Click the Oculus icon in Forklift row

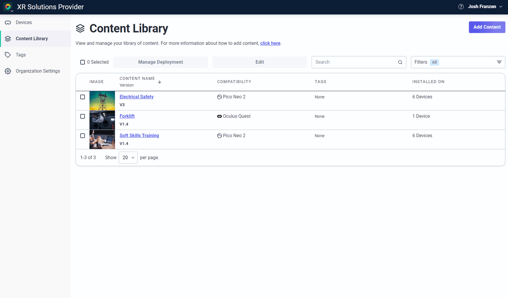pos(219,116)
